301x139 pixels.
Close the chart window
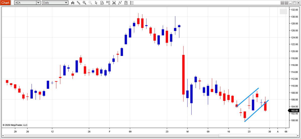click(298, 3)
